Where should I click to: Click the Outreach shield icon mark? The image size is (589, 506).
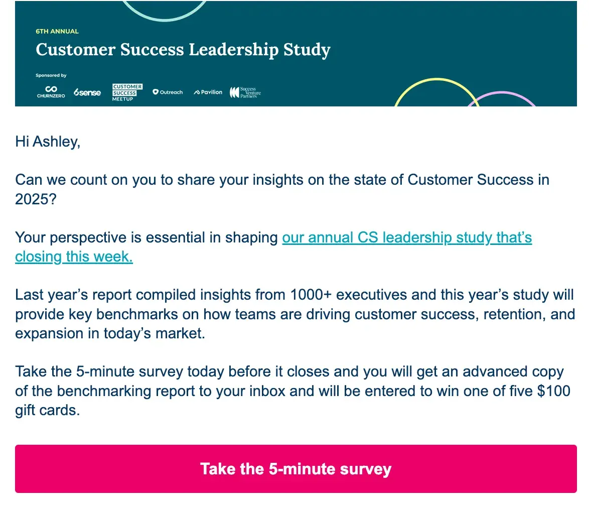point(156,92)
